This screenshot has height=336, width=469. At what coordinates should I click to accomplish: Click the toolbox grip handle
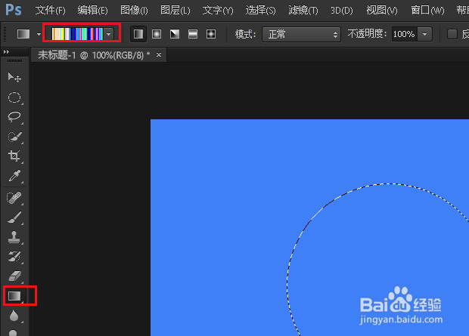pos(14,60)
